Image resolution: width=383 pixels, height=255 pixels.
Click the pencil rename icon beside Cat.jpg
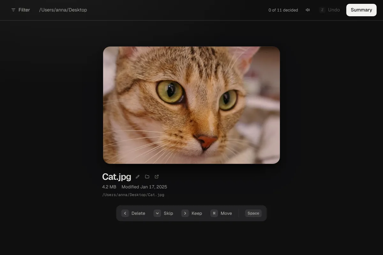pyautogui.click(x=138, y=177)
